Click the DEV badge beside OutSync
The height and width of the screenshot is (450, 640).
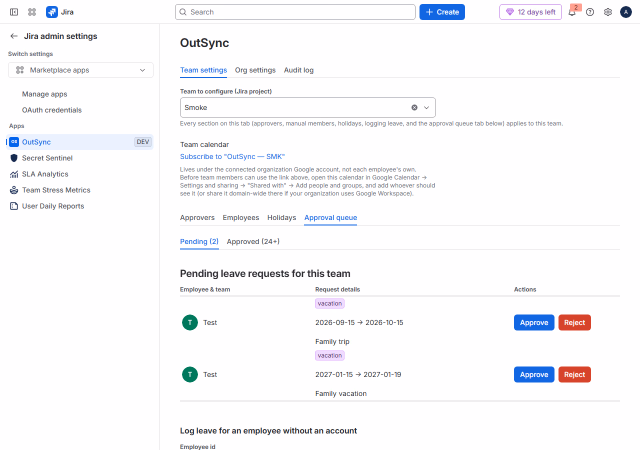click(x=143, y=142)
